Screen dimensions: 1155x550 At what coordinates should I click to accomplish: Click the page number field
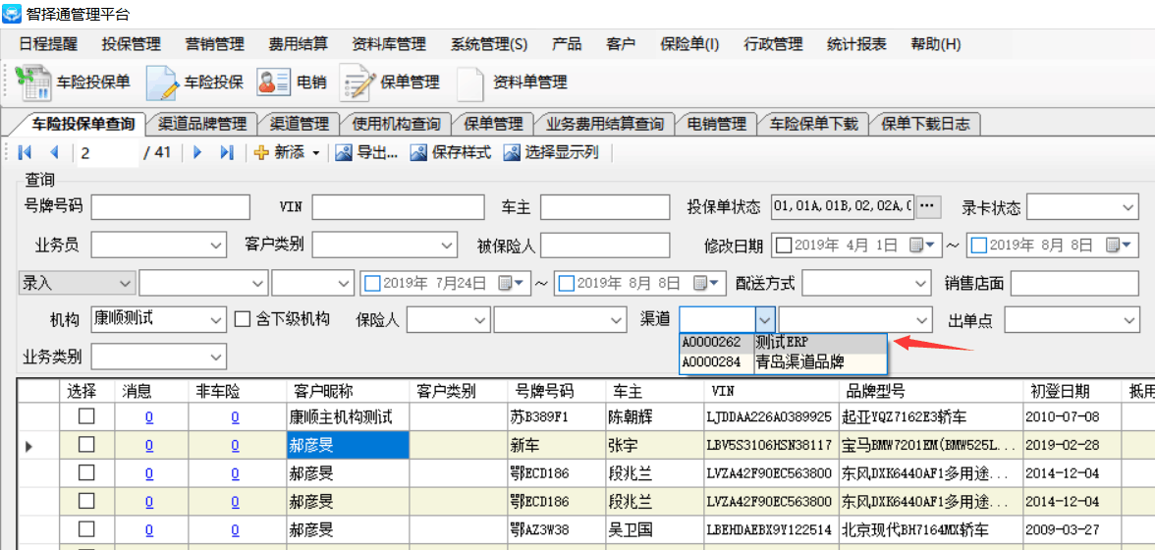(x=107, y=153)
